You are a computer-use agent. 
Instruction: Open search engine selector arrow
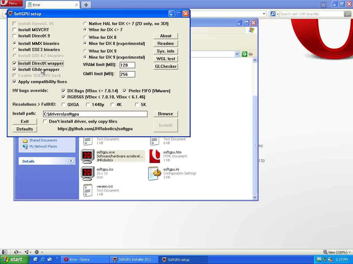tap(278, 14)
